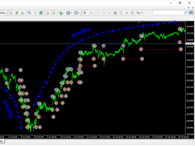Select the text label tool
This screenshot has height=146, width=195.
[132, 13]
